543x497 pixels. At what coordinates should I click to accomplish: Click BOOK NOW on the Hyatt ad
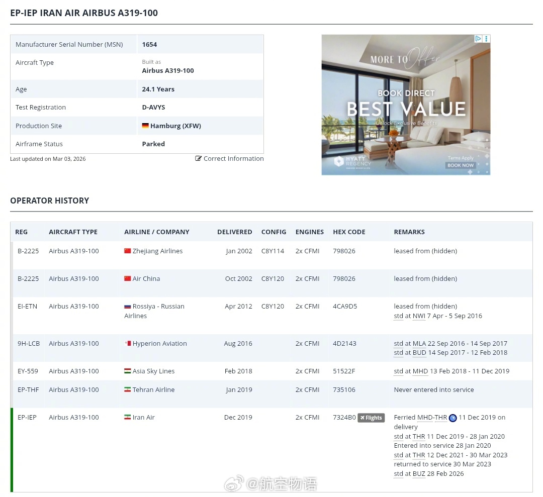point(460,165)
